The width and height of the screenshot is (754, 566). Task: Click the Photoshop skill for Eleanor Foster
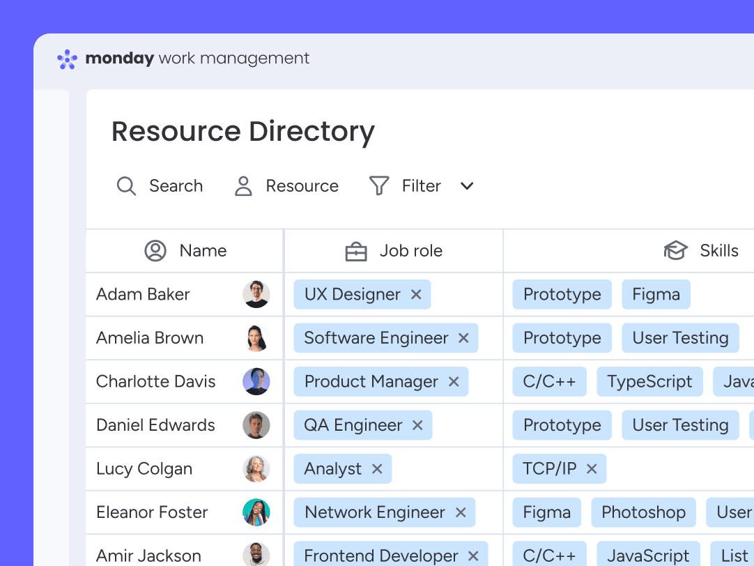(x=643, y=512)
